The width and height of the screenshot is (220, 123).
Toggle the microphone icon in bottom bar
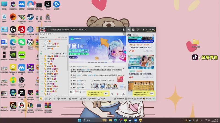click(50, 99)
